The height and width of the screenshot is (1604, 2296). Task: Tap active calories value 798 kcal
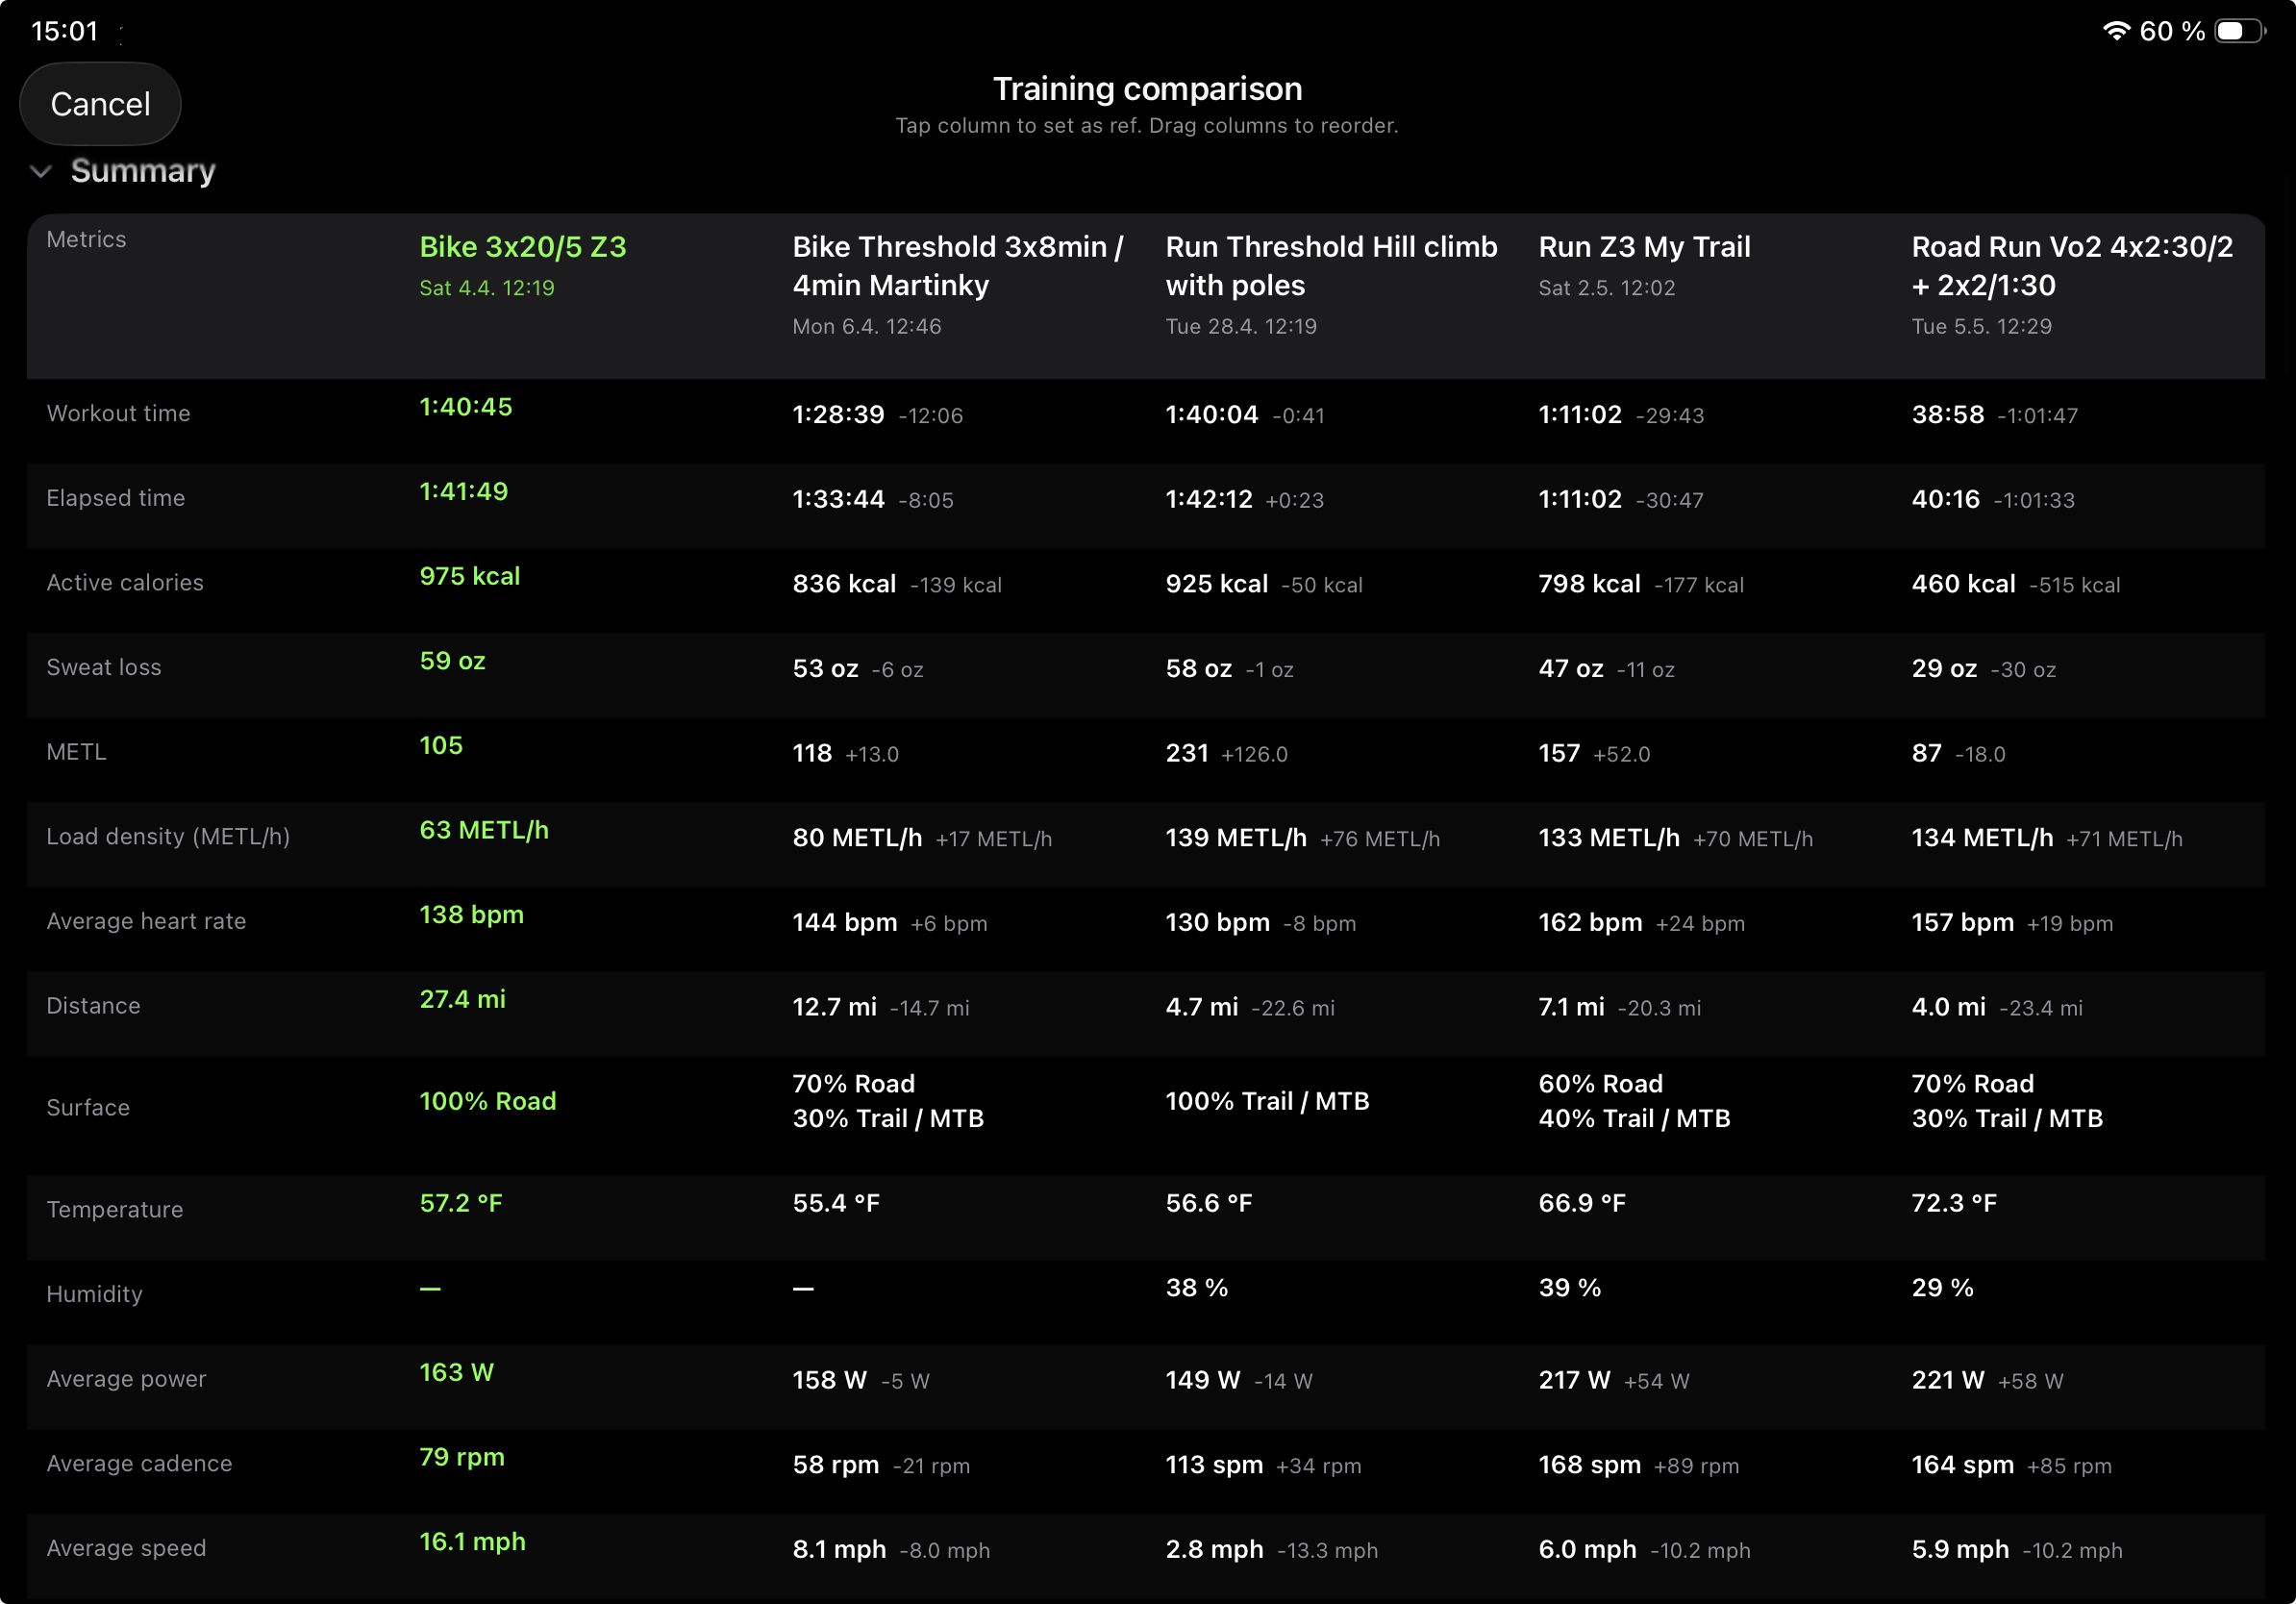(x=1589, y=584)
